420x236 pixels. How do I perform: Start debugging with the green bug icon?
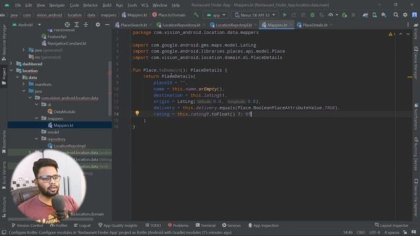click(x=312, y=15)
